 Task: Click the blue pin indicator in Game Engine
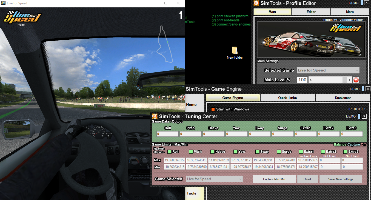[363, 89]
